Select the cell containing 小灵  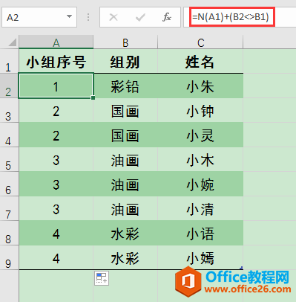pos(200,135)
